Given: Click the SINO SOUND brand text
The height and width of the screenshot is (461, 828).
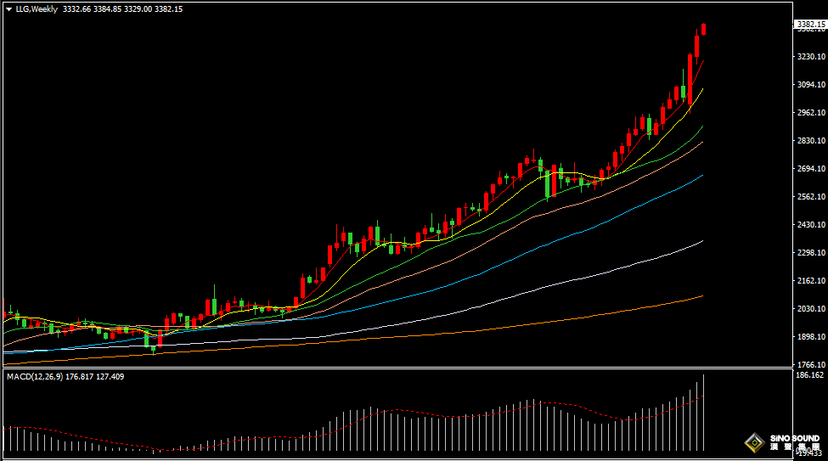Looking at the screenshot, I should click(x=794, y=439).
